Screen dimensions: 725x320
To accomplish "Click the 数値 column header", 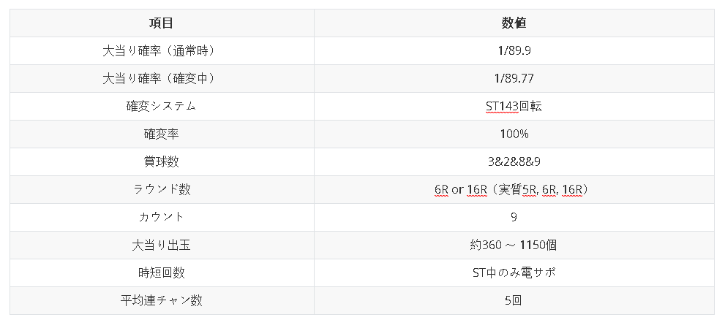I will pyautogui.click(x=514, y=23).
